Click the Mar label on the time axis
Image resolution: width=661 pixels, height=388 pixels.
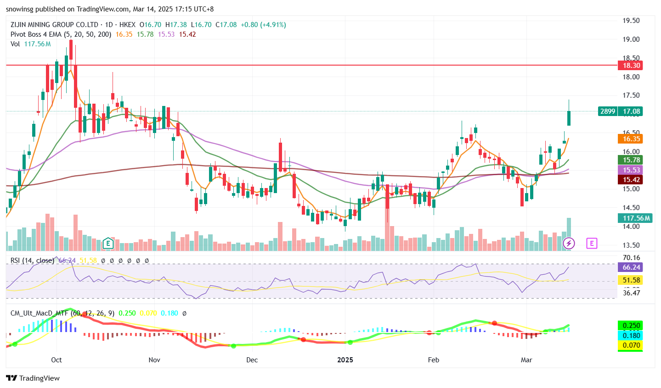[x=526, y=360]
